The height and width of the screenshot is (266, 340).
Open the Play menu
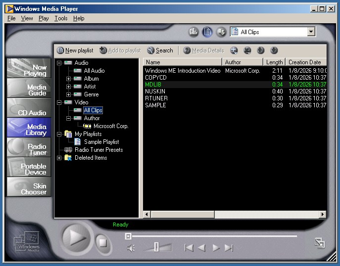coord(44,18)
